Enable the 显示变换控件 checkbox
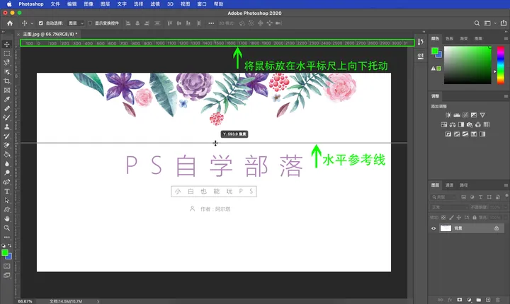 coord(90,23)
